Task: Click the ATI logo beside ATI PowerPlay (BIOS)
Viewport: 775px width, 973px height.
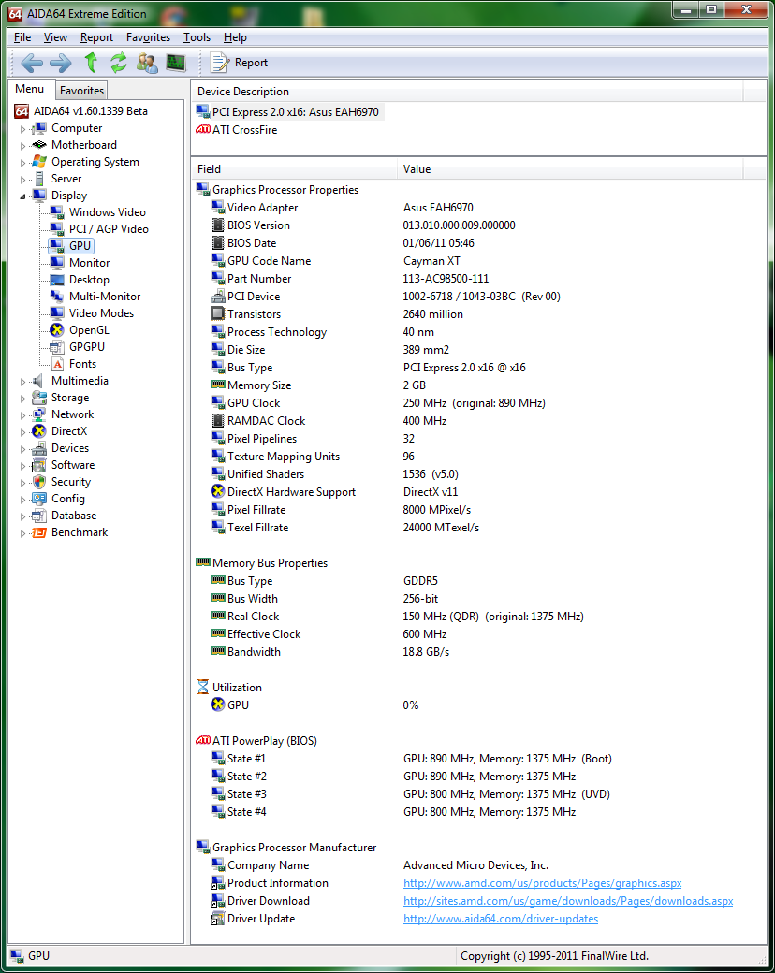Action: pyautogui.click(x=203, y=740)
